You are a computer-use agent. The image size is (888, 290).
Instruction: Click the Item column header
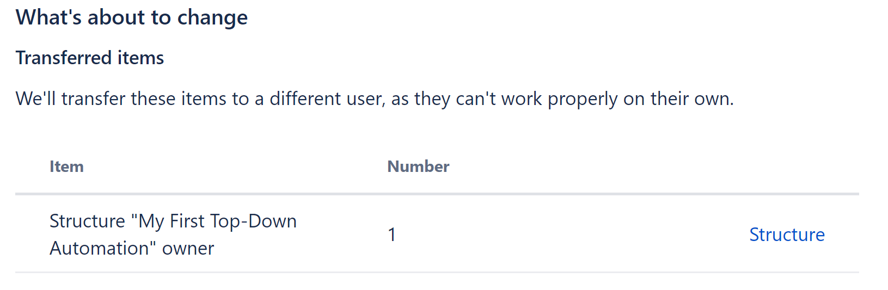click(x=66, y=166)
